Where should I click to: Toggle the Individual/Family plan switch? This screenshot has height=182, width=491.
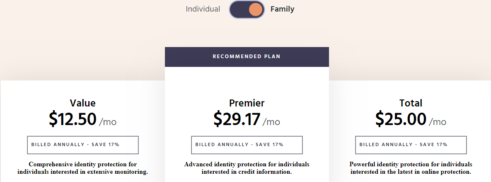[247, 9]
